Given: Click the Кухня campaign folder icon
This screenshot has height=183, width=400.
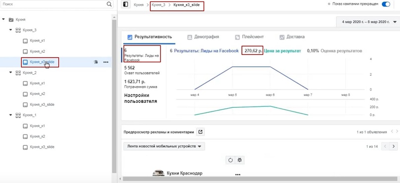Looking at the screenshot, I should tap(11, 20).
